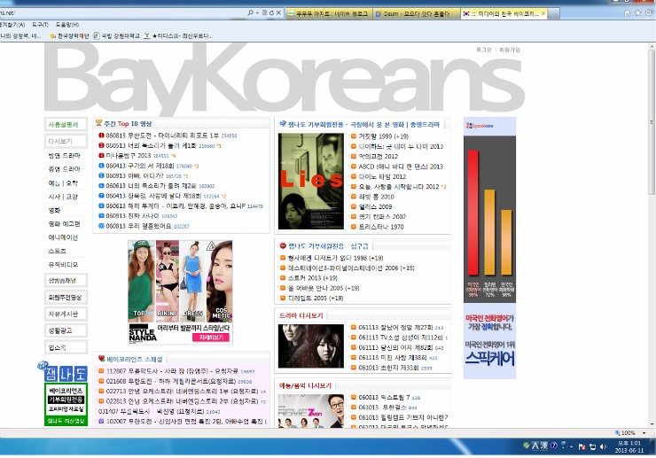This screenshot has width=656, height=458.
Task: Open 스포츠 category
Action: click(x=57, y=251)
